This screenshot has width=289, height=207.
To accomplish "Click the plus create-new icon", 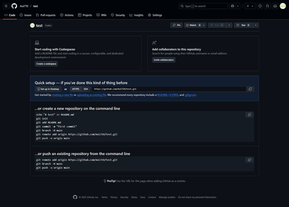I will pyautogui.click(x=248, y=6).
